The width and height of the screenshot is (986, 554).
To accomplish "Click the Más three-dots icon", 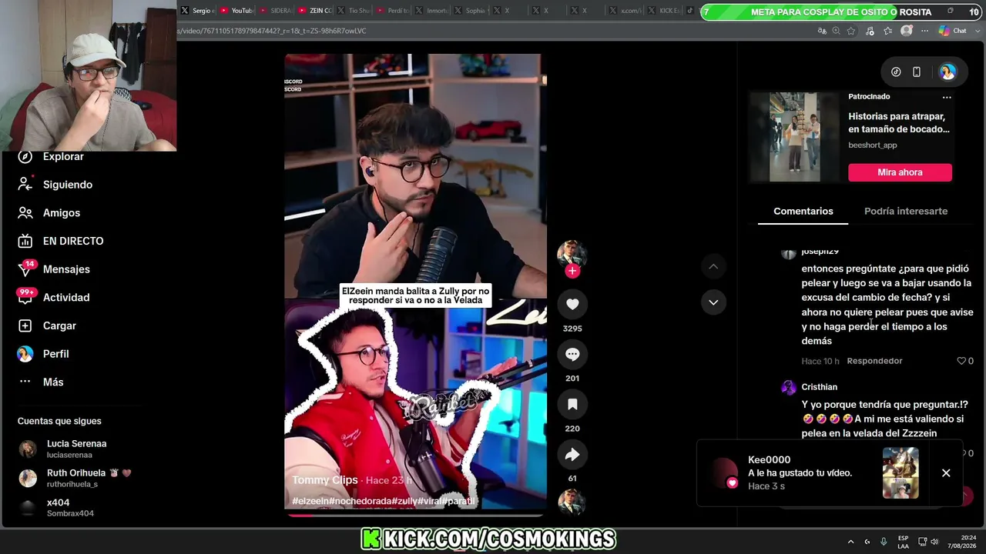I will pyautogui.click(x=25, y=382).
